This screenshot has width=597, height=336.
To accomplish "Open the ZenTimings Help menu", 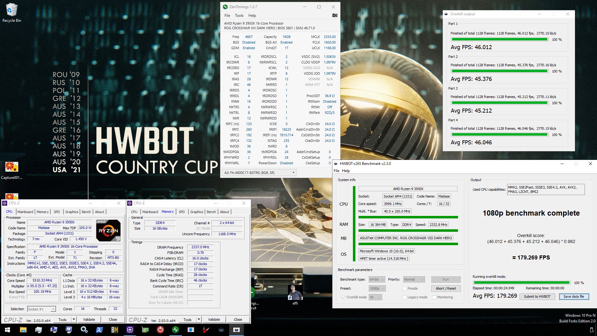I will click(252, 16).
